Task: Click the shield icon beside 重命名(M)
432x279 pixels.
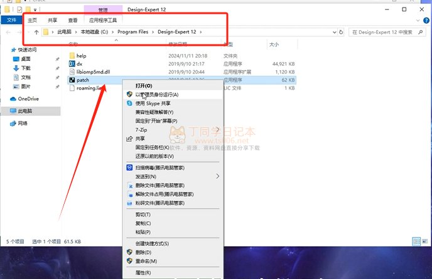Action: click(129, 261)
